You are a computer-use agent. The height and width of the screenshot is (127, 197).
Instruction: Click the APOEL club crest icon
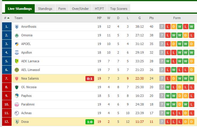pyautogui.click(x=17, y=44)
